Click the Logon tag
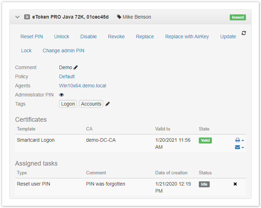This screenshot has height=208, width=261. click(x=68, y=104)
